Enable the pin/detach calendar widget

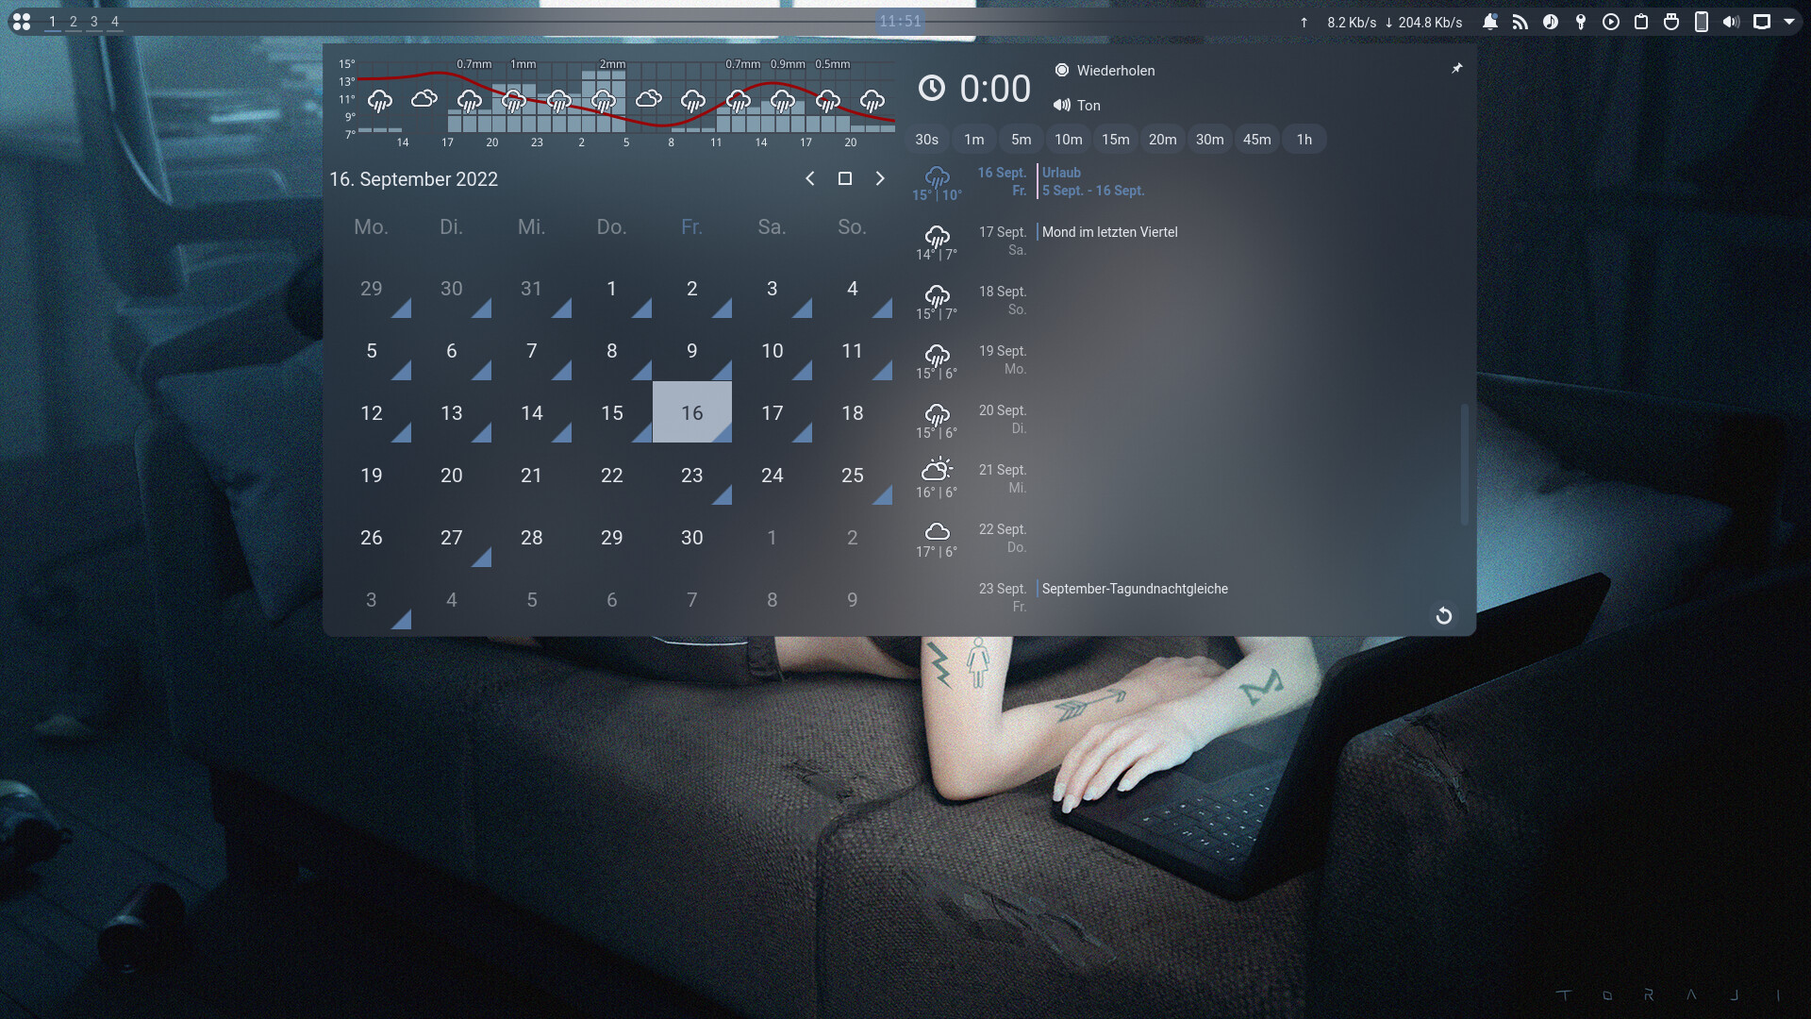click(x=1454, y=67)
